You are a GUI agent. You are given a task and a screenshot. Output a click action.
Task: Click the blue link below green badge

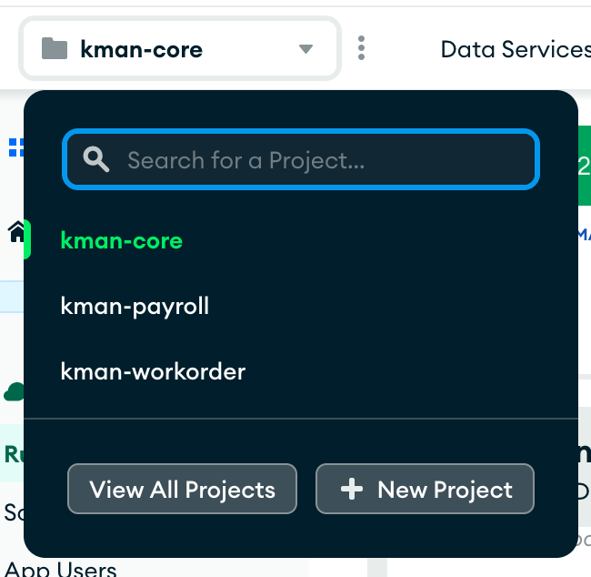pos(584,235)
